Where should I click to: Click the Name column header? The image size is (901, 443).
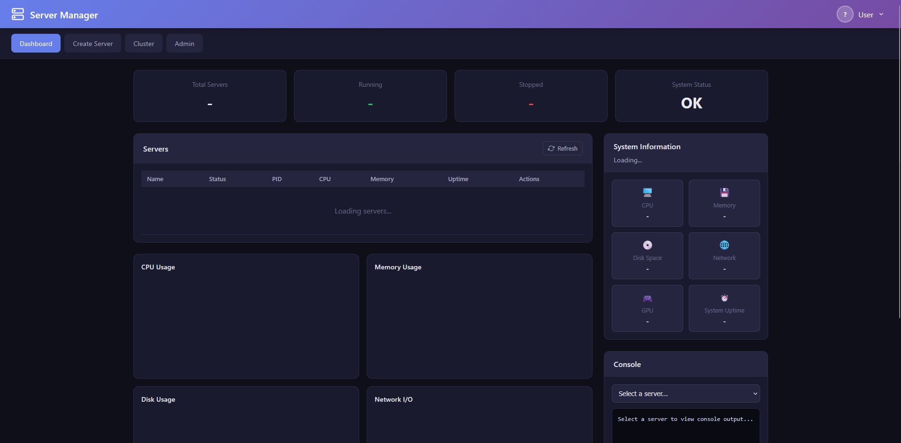coord(155,179)
